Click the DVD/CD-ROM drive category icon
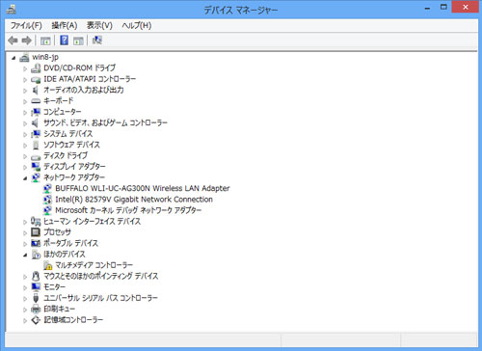 (36, 68)
